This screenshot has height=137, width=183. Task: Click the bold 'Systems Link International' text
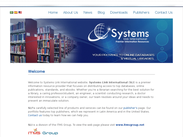tap(108, 82)
